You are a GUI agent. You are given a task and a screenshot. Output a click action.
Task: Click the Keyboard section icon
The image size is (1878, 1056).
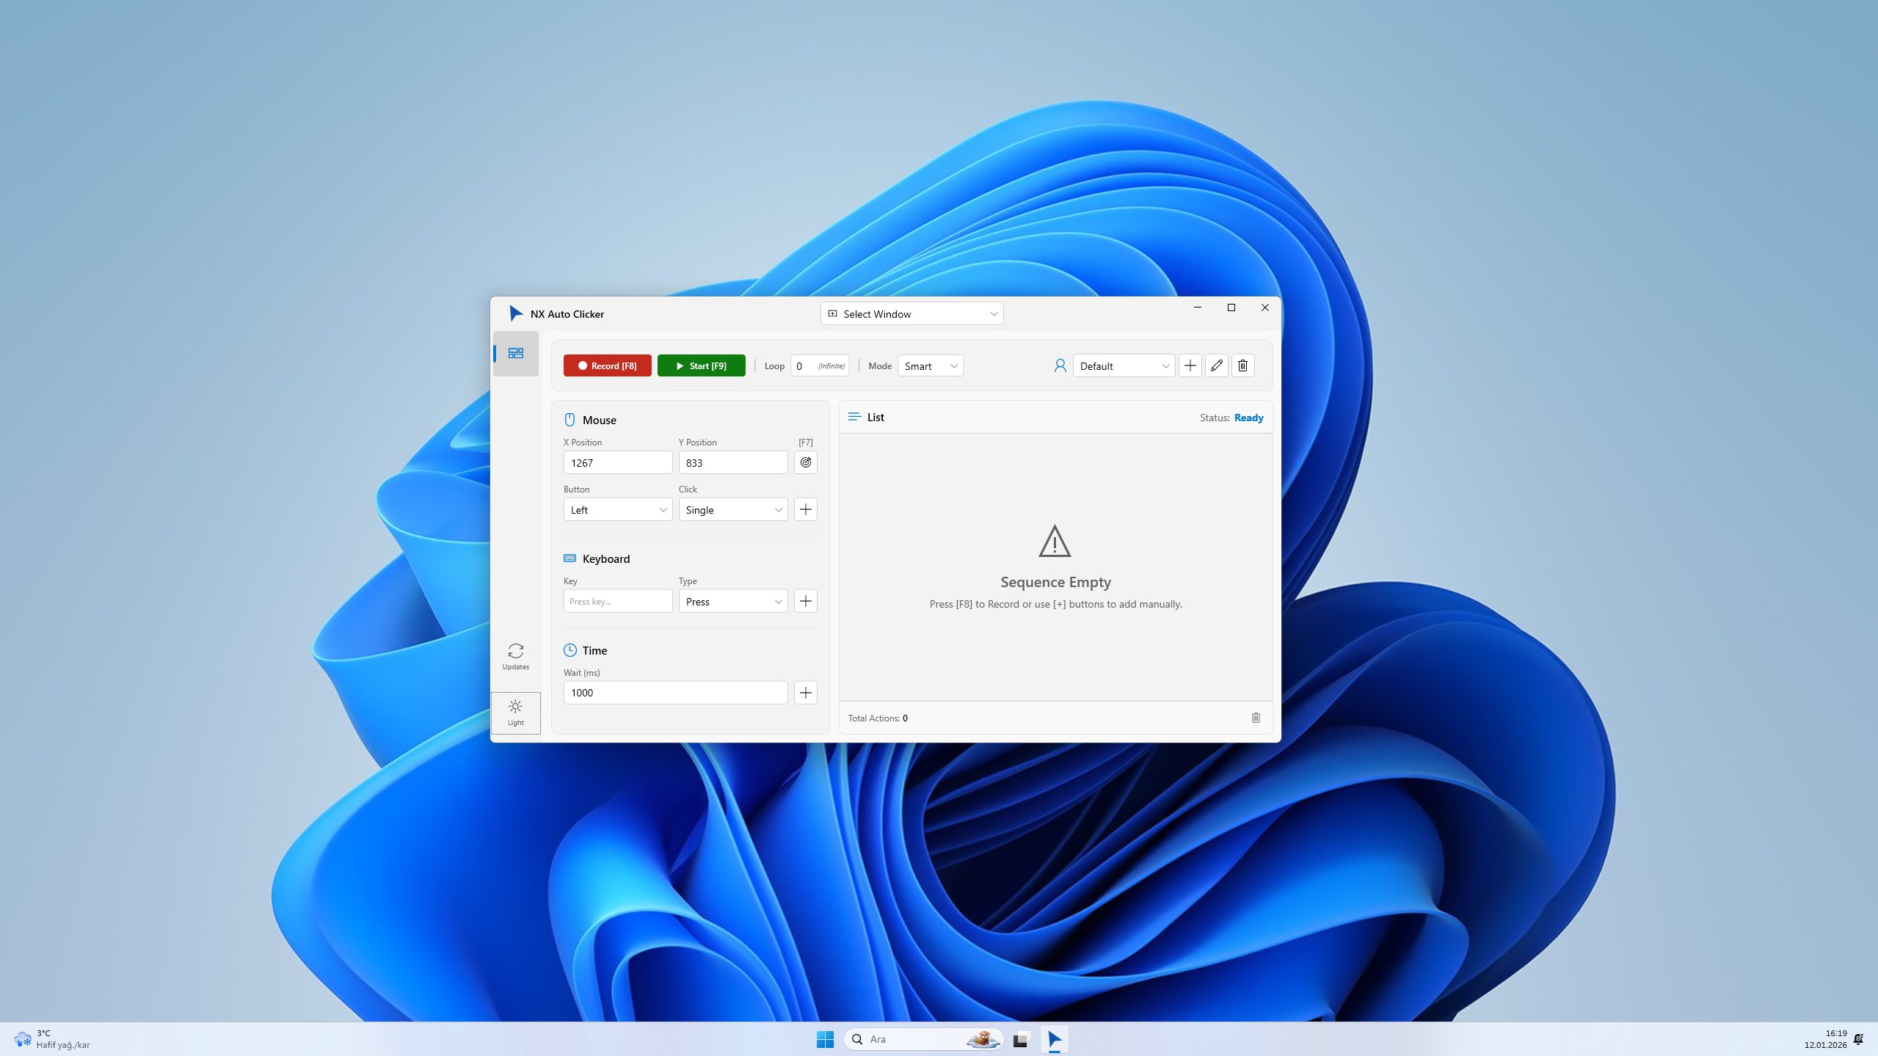click(x=569, y=558)
